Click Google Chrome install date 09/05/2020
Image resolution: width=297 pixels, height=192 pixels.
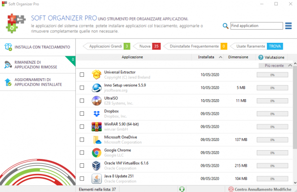point(210,153)
